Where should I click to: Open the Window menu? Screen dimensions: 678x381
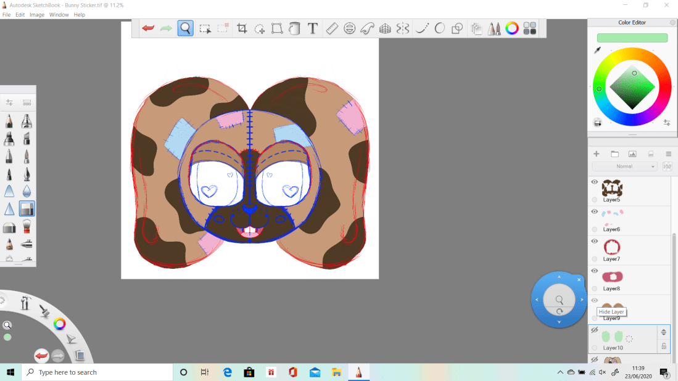point(59,14)
